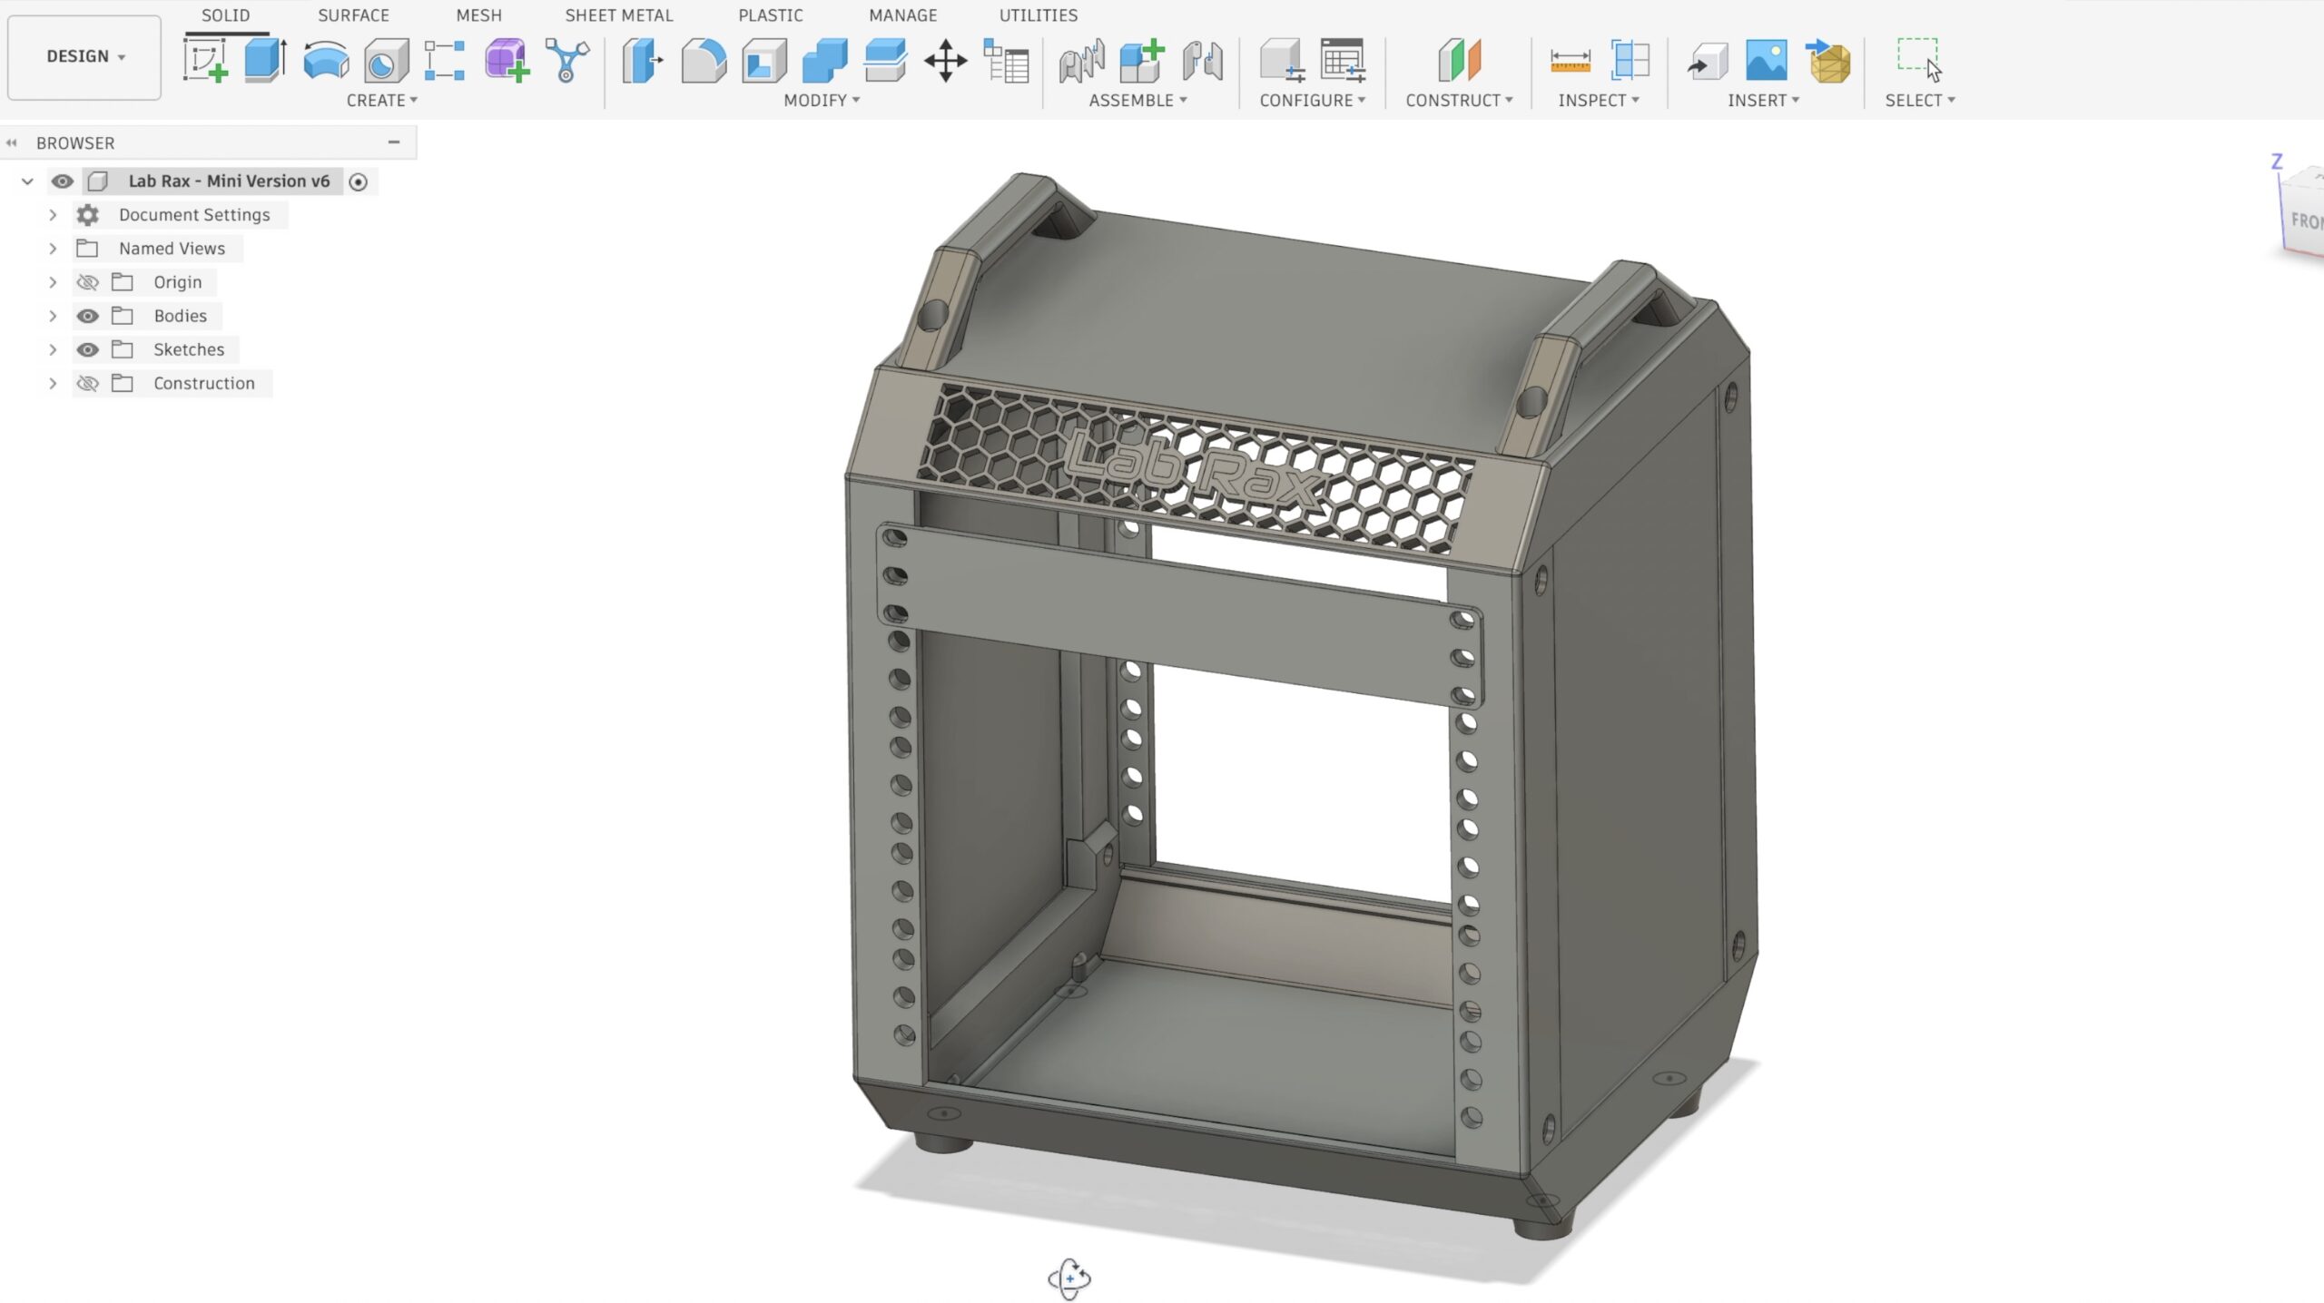
Task: Click the New Component icon in Assemble
Action: coord(1141,61)
